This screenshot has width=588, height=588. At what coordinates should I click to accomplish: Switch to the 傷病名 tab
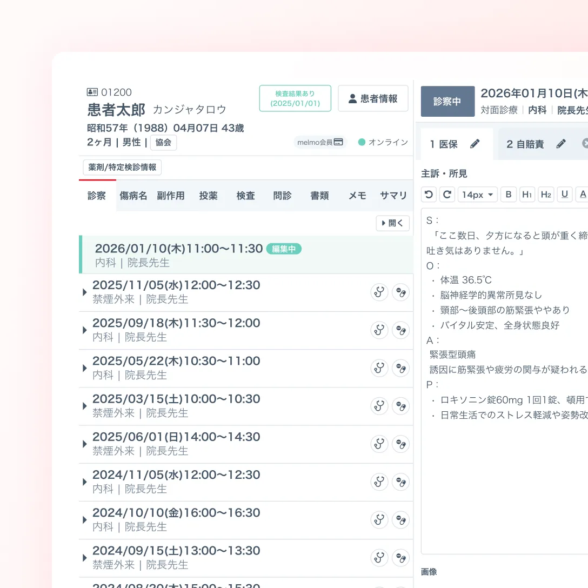click(x=133, y=196)
